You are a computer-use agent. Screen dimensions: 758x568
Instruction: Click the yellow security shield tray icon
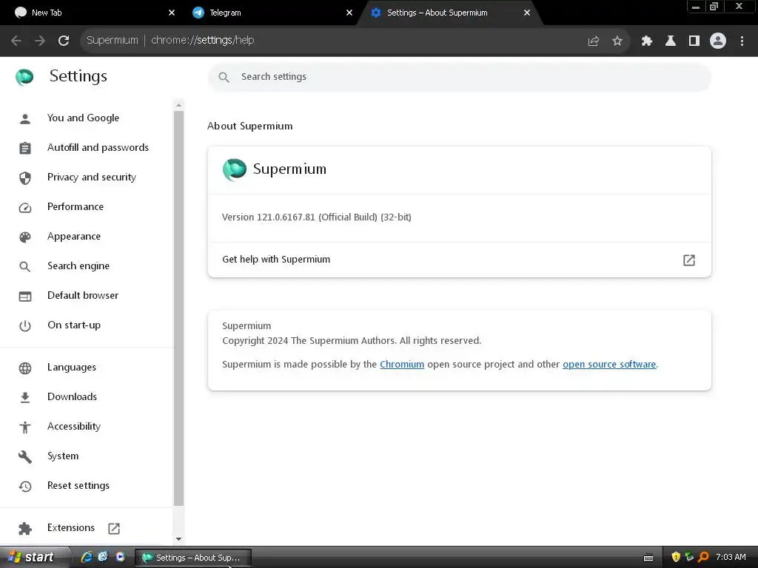[x=676, y=558]
